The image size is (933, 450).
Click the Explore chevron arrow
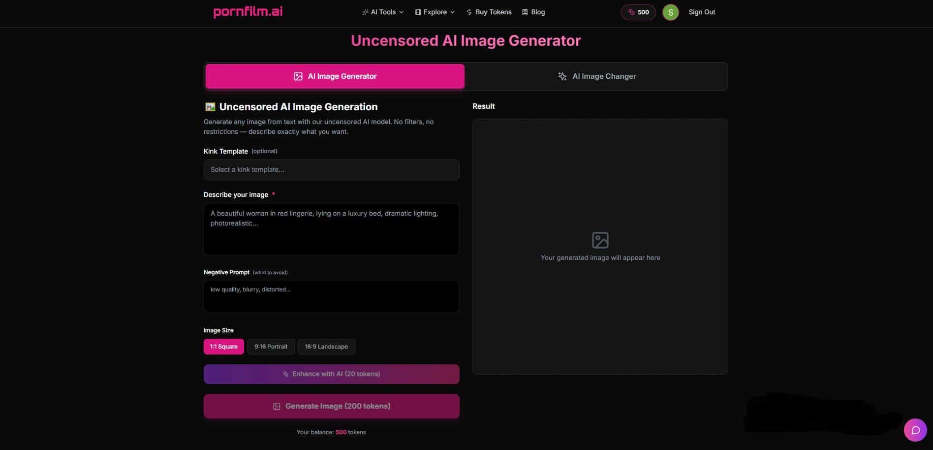pyautogui.click(x=452, y=12)
